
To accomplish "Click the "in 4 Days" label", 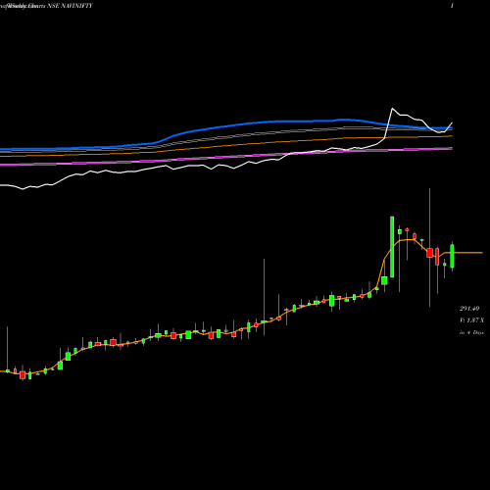I will [x=471, y=332].
